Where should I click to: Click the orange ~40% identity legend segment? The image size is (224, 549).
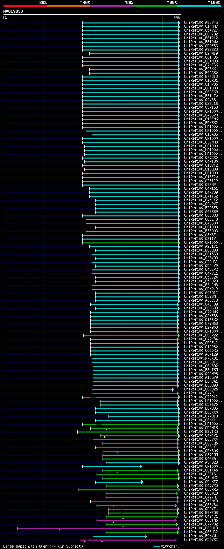pos(69,6)
